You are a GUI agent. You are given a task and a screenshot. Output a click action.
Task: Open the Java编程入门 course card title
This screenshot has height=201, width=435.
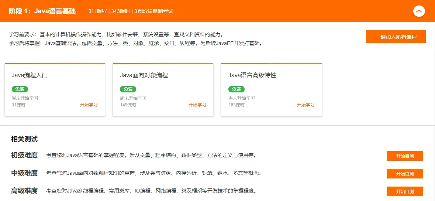(30, 75)
